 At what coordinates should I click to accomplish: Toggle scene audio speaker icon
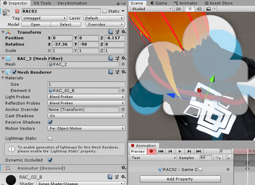[199, 9]
